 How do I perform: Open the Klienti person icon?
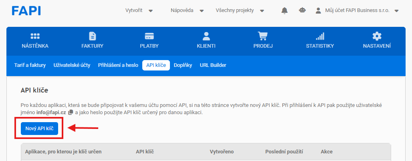pos(206,36)
